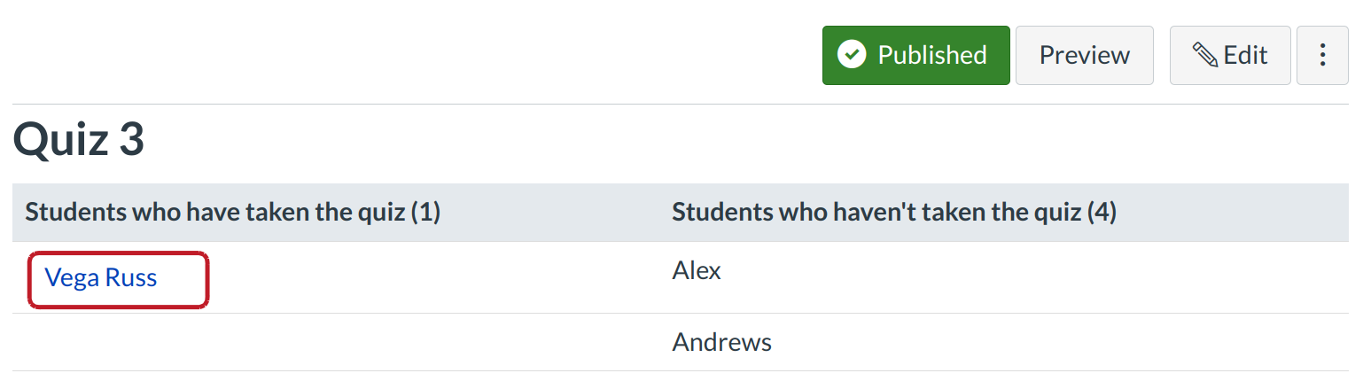Click the pencil icon beside Edit
The height and width of the screenshot is (381, 1363).
[x=1204, y=55]
